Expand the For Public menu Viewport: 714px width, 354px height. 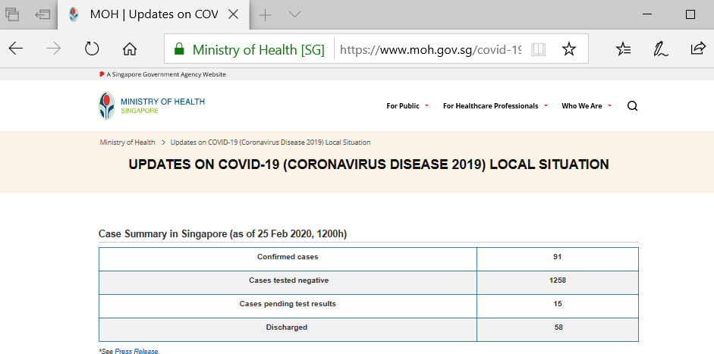(x=407, y=106)
